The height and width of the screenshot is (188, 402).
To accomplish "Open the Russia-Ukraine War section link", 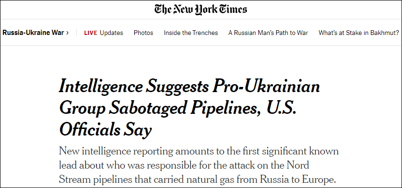I will point(33,33).
